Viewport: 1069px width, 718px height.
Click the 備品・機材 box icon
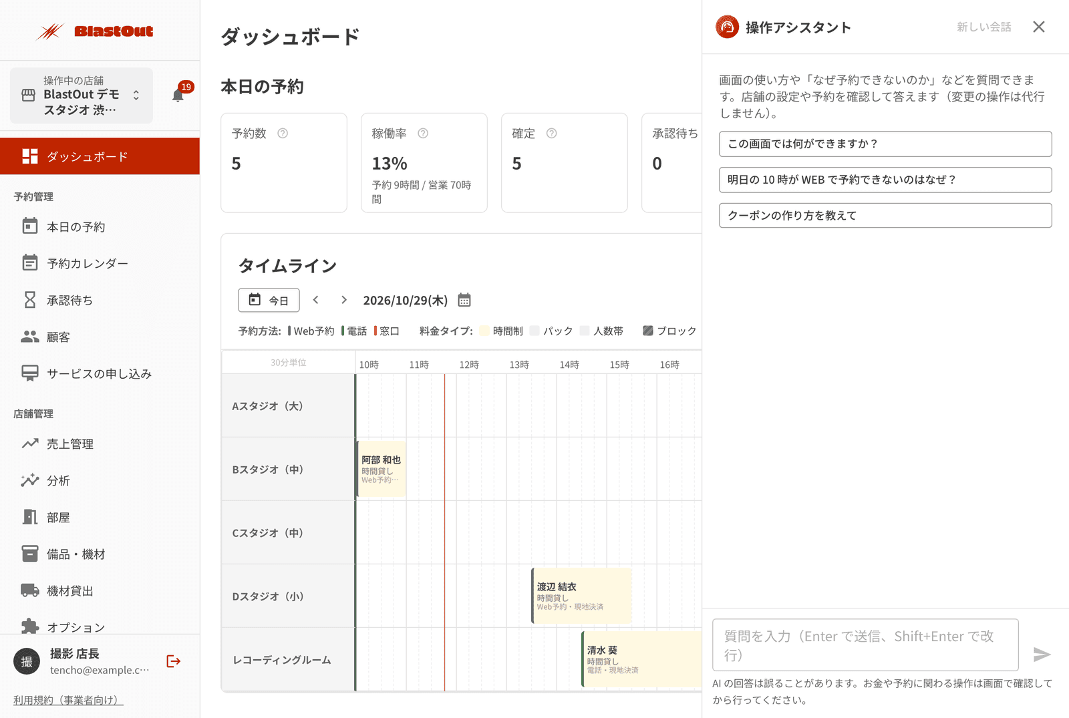(30, 554)
